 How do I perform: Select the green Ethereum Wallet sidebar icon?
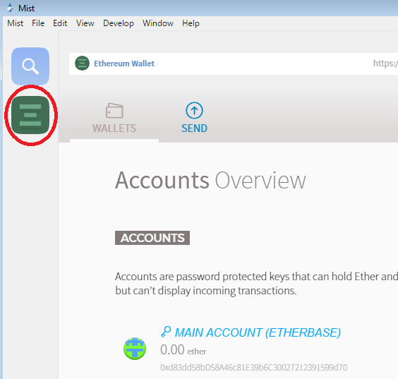(x=30, y=115)
